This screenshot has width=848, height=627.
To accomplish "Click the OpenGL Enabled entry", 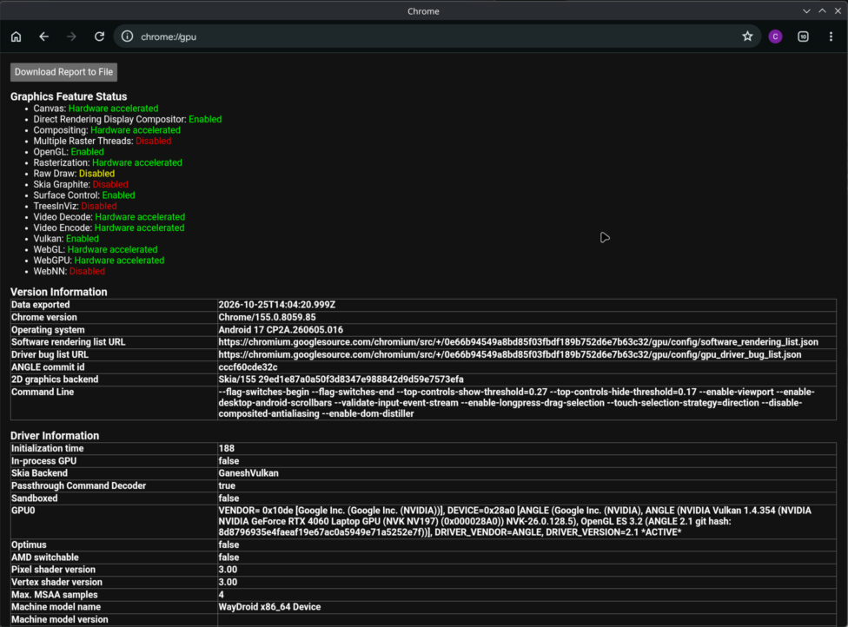I will pos(69,152).
